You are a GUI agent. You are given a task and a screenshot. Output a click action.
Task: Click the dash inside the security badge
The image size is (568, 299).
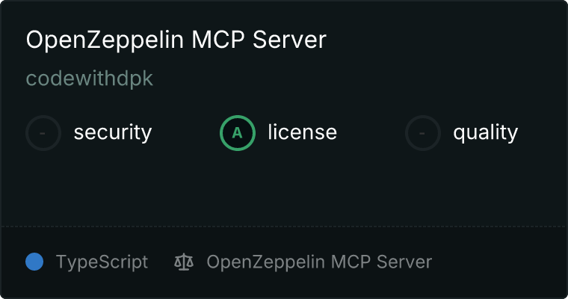[43, 133]
